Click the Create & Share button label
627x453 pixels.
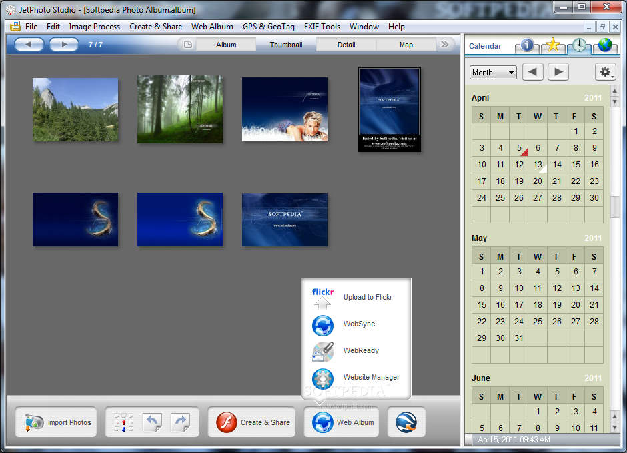coord(265,422)
